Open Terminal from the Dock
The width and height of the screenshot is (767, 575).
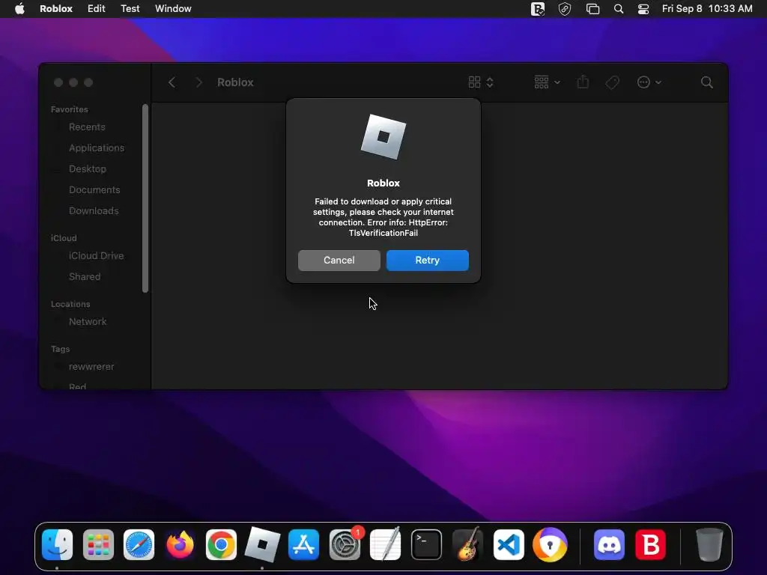(426, 545)
